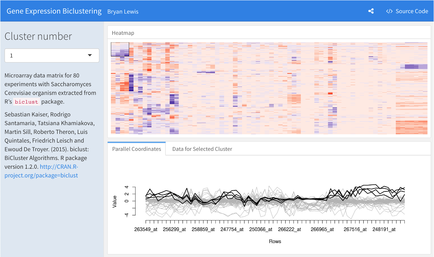Open the Source Code text link
Viewport: 434px width, 257px height.
412,11
